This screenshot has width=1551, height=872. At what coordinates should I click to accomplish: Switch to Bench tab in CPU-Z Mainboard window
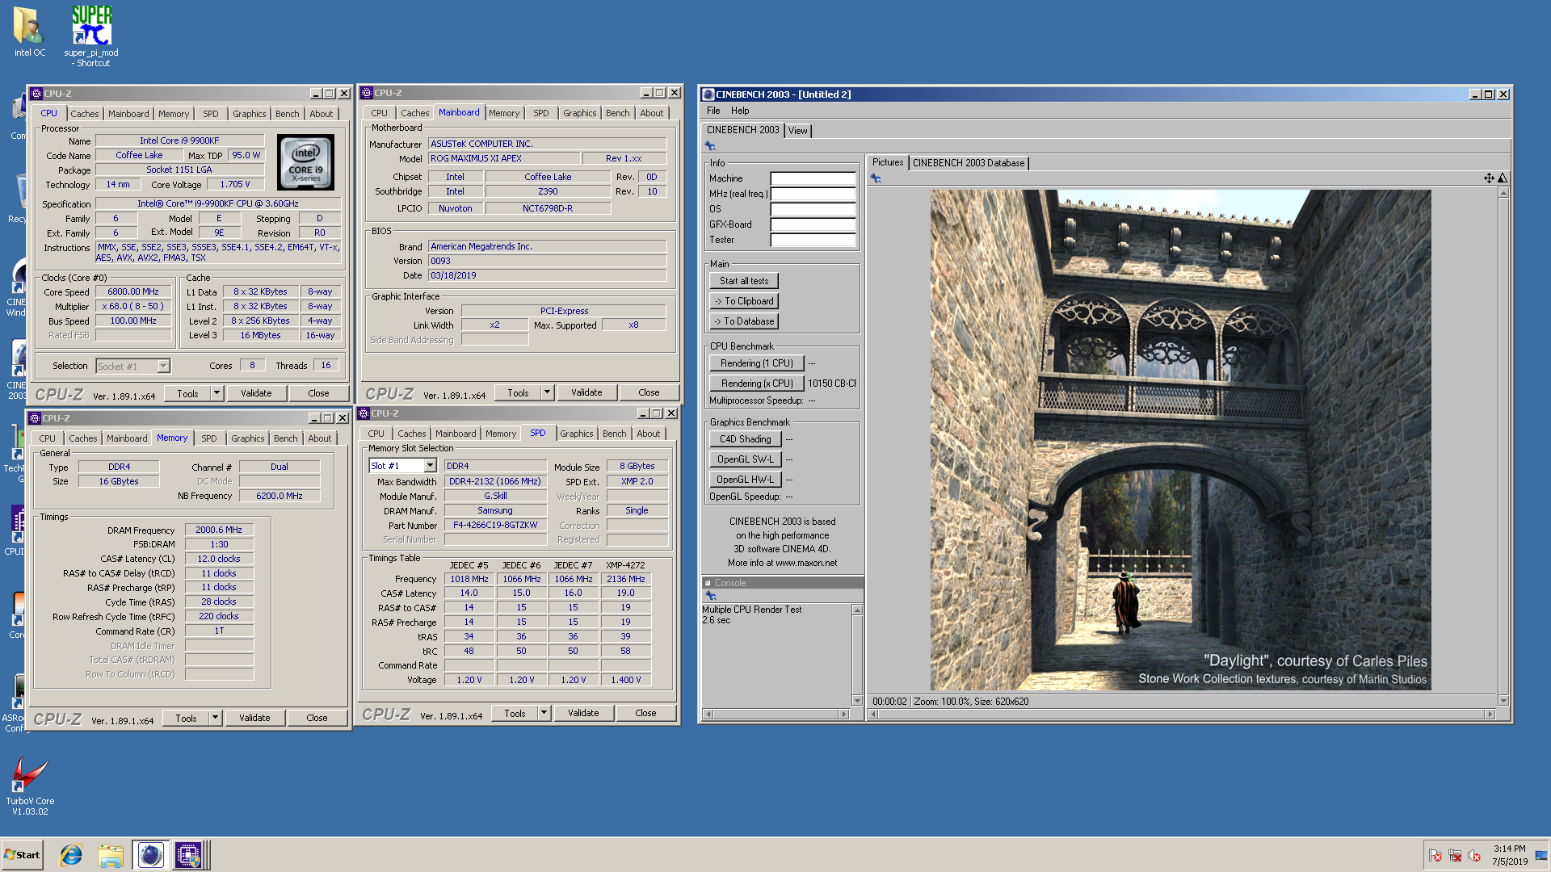pyautogui.click(x=617, y=113)
